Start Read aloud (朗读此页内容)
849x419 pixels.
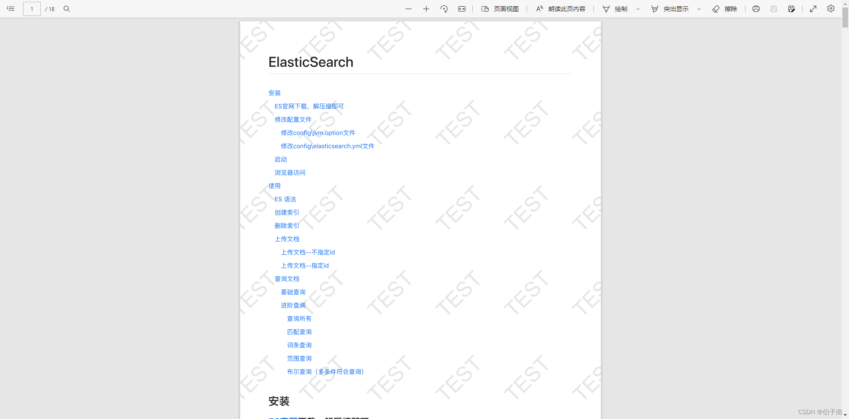coord(561,9)
